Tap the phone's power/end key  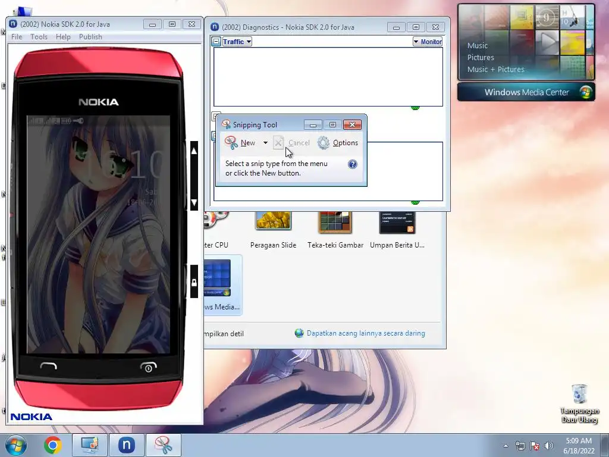pos(148,367)
